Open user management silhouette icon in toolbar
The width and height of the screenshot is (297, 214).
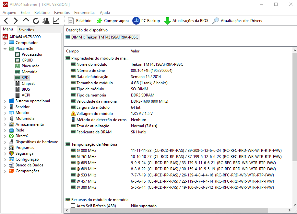46,21
